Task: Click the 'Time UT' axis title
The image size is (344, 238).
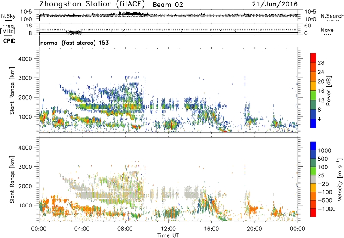Action: coord(168,235)
